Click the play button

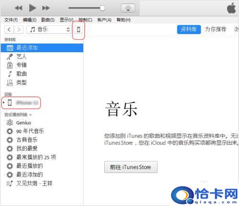click(x=33, y=8)
